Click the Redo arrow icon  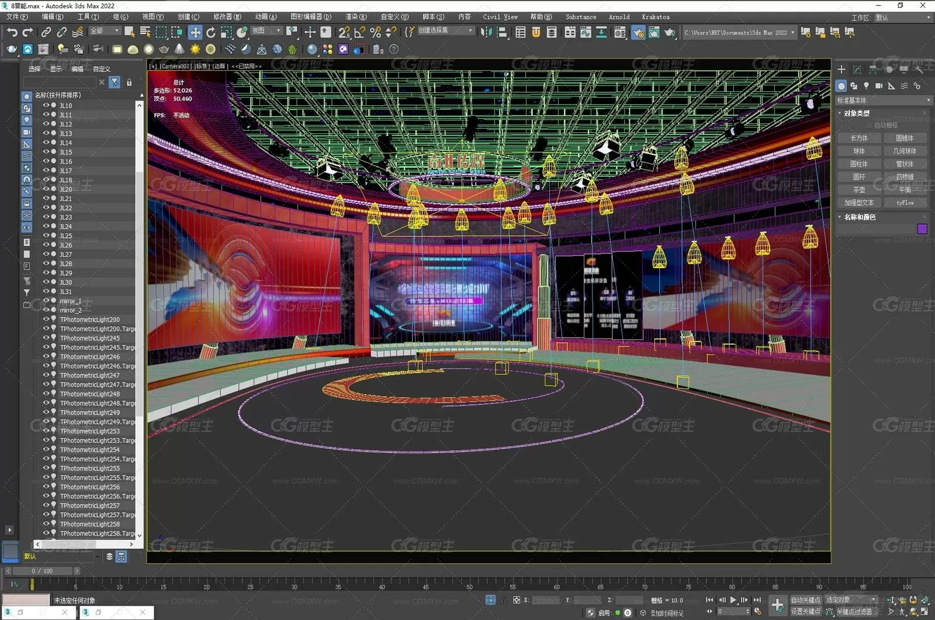[27, 32]
